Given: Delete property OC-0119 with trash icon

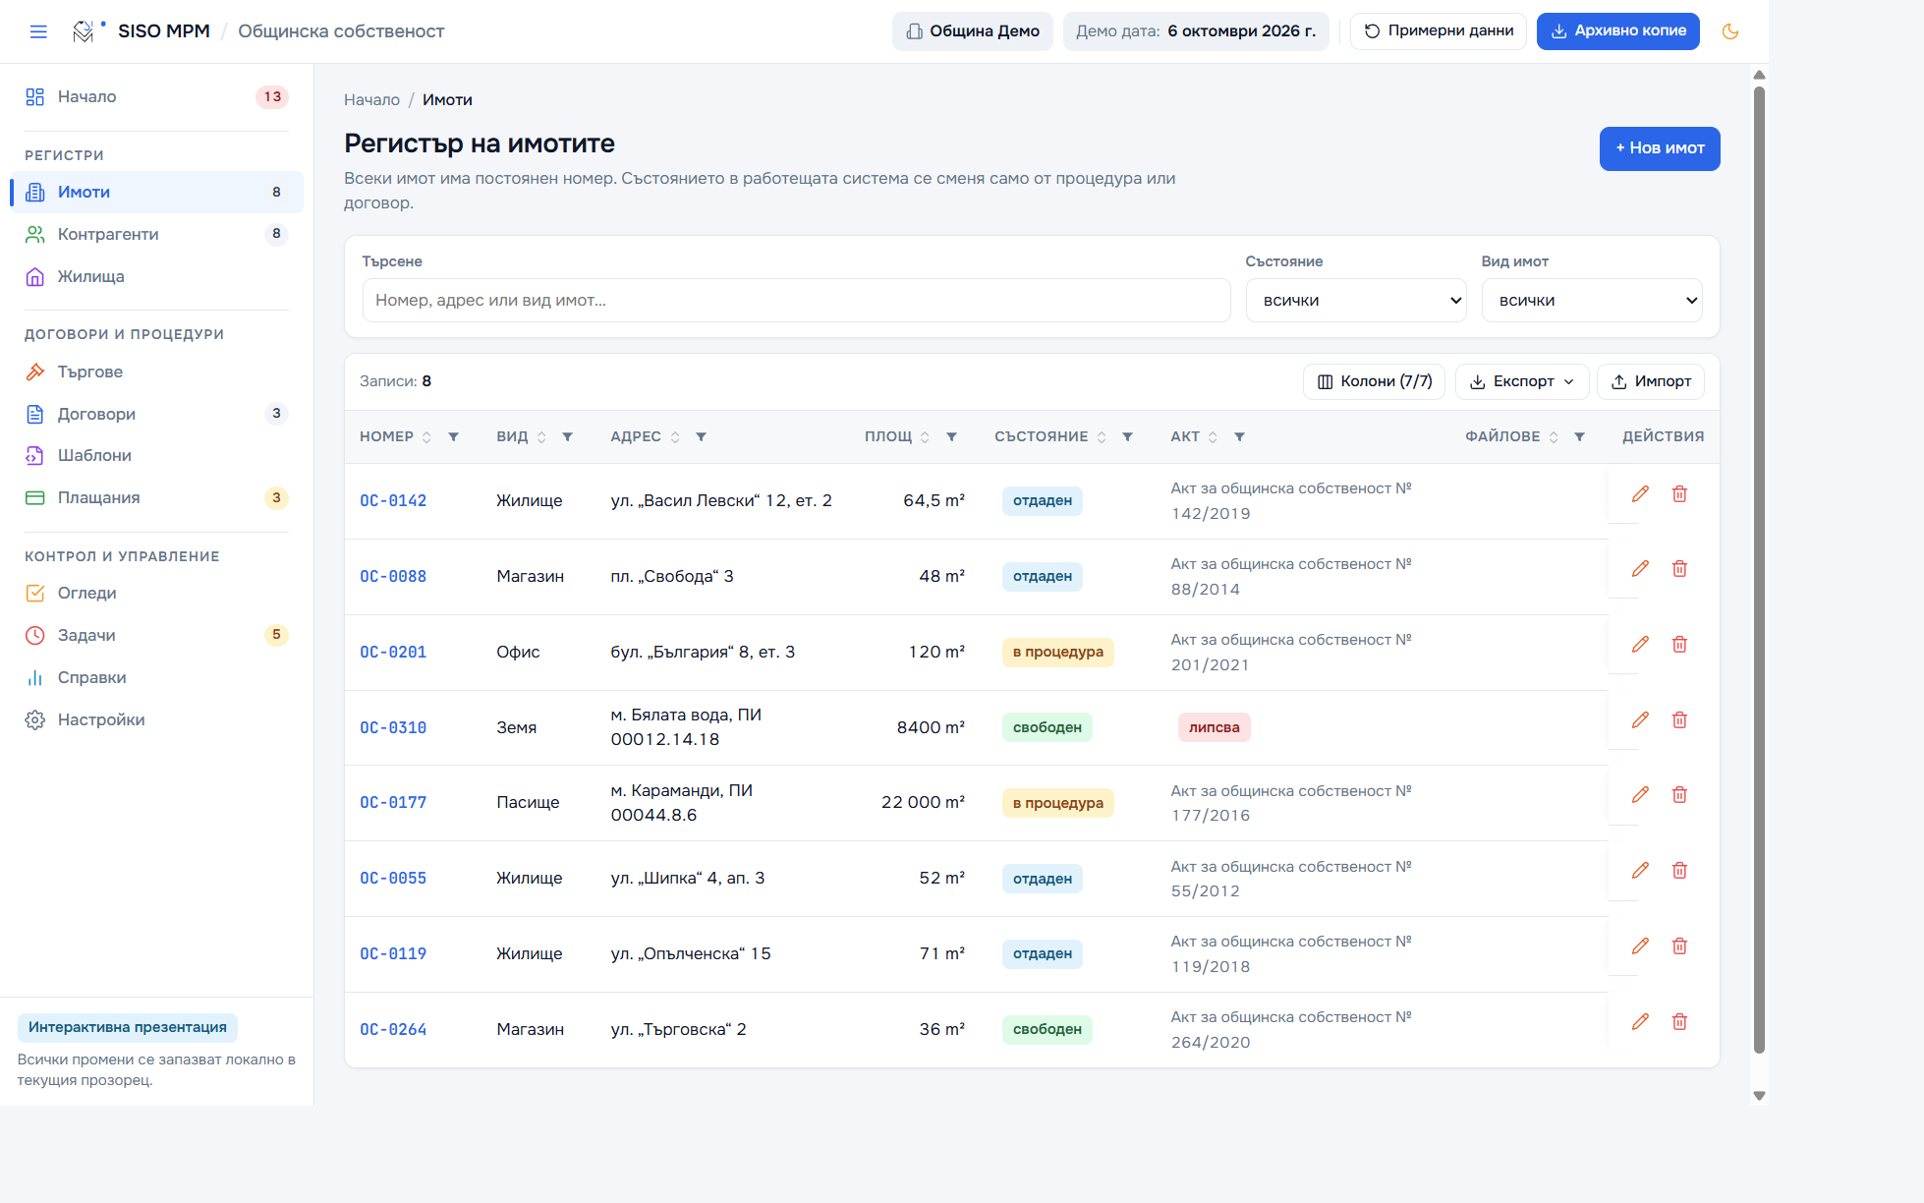Looking at the screenshot, I should coord(1679,945).
